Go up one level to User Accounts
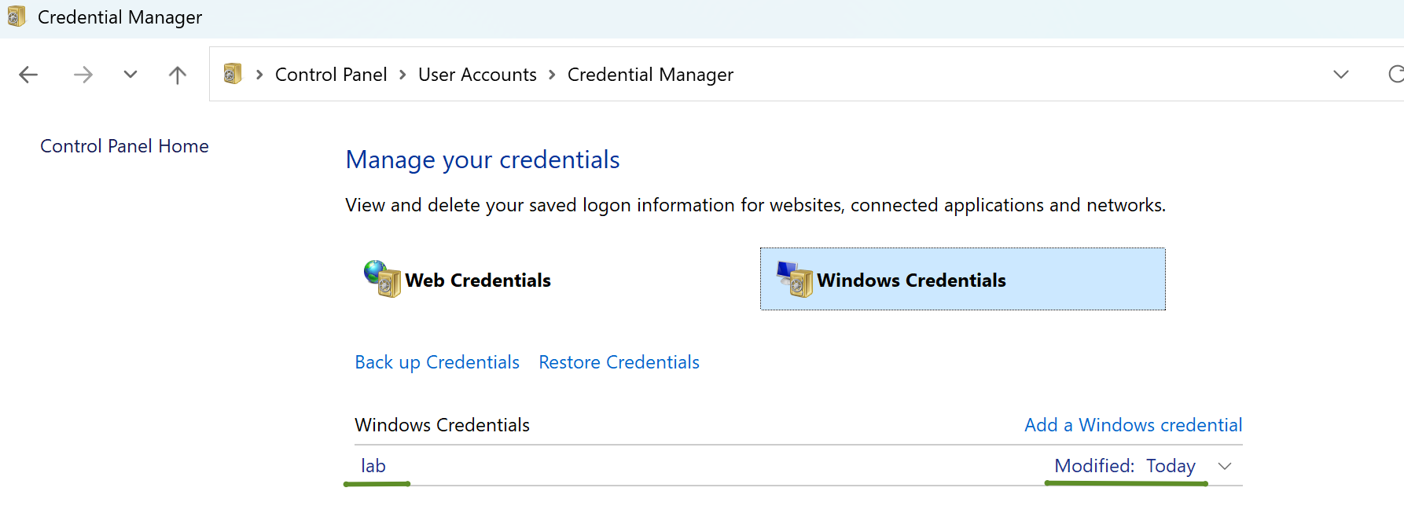Image resolution: width=1404 pixels, height=506 pixels. click(x=178, y=75)
